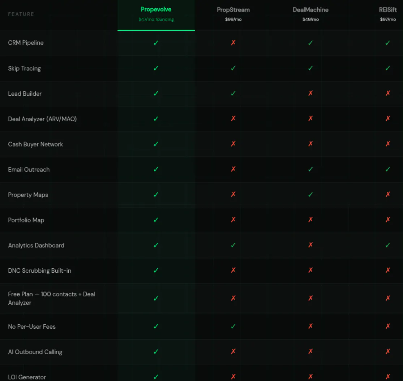The image size is (403, 381).
Task: Click PropStream red X in LOI Generator row
Action: [233, 377]
